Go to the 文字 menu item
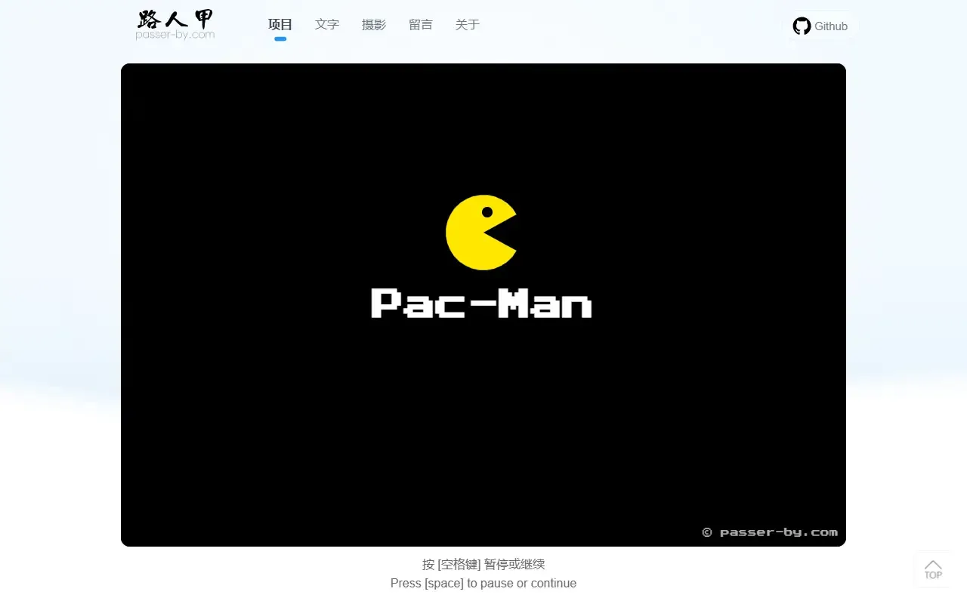Image resolution: width=967 pixels, height=604 pixels. pyautogui.click(x=327, y=25)
